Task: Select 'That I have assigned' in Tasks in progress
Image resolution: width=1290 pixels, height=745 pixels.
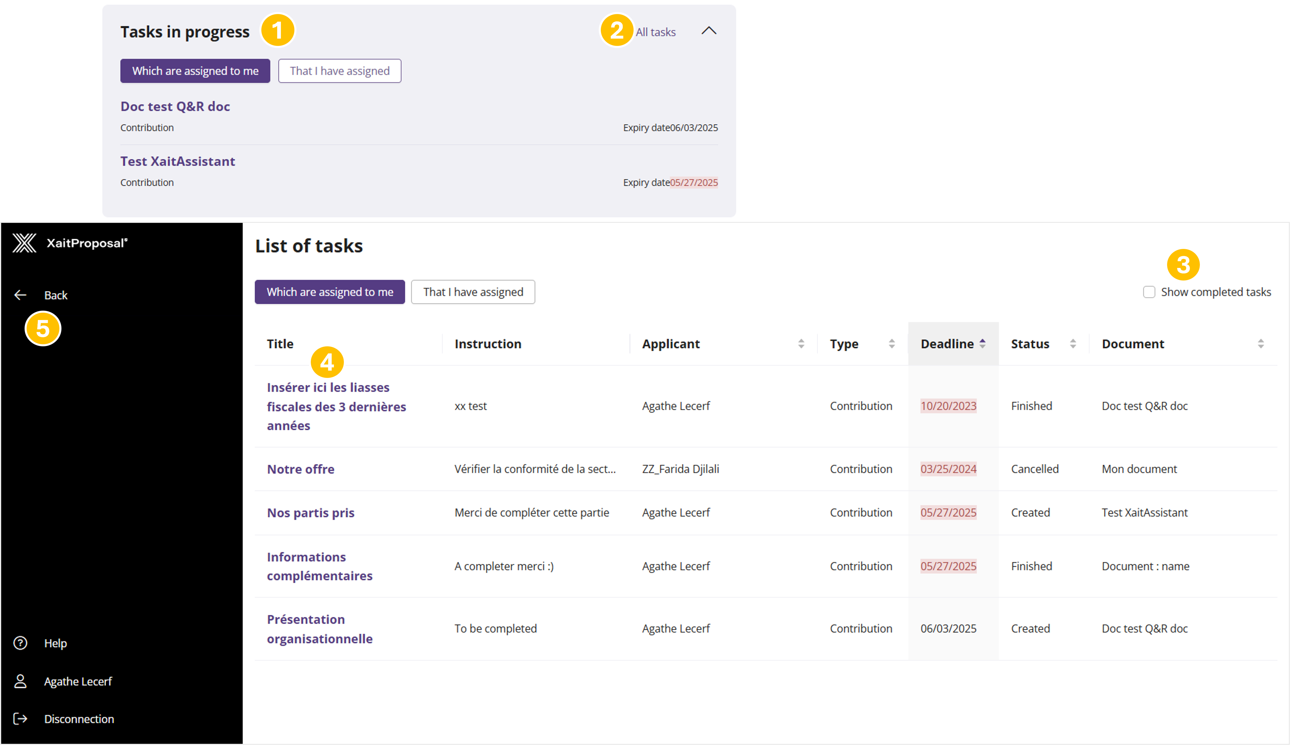Action: tap(339, 71)
